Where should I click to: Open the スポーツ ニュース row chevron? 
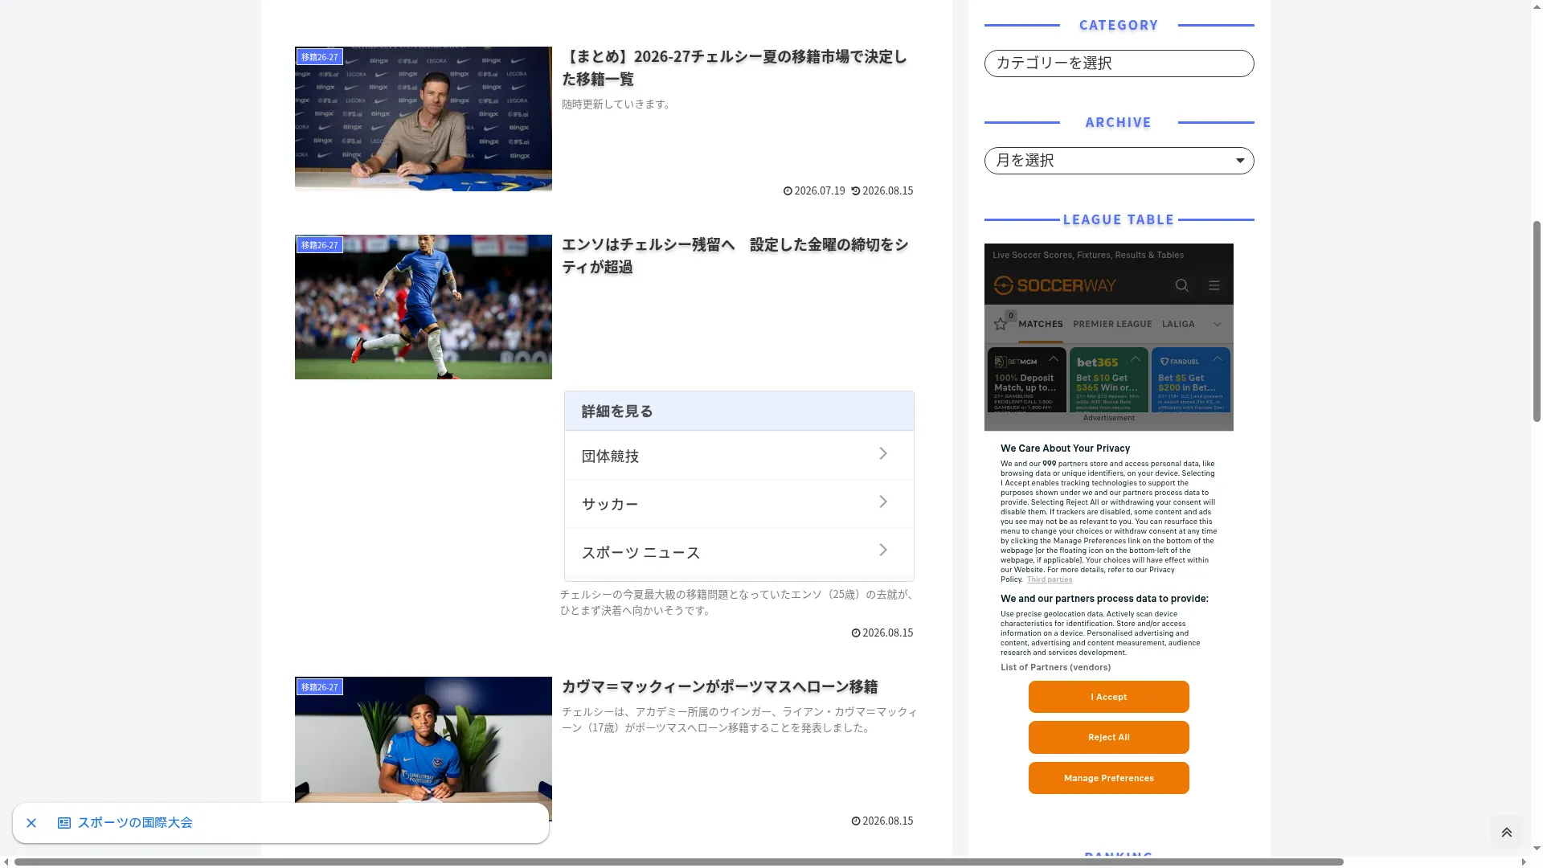point(883,551)
